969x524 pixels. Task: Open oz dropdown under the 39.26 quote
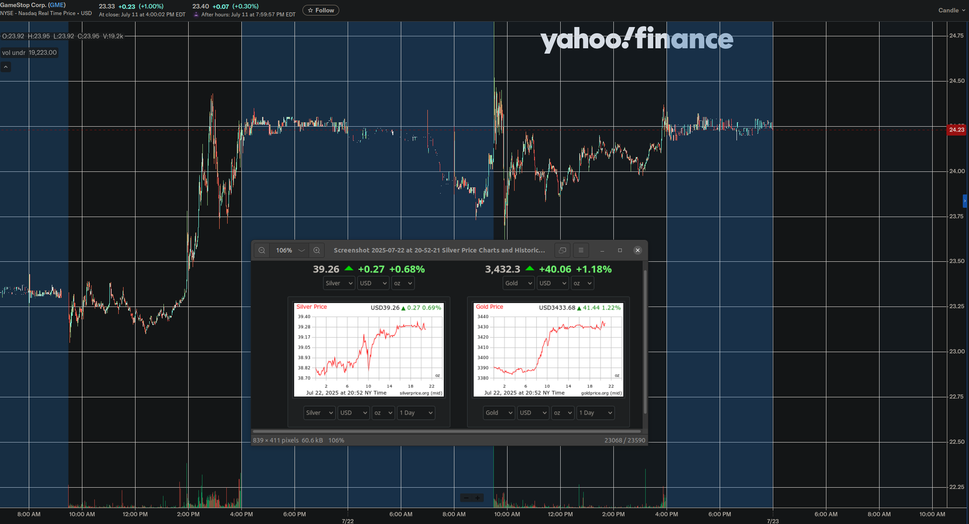403,283
